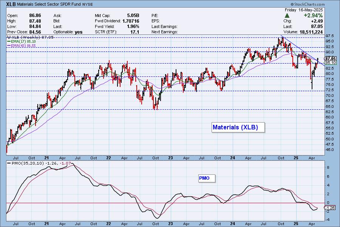This screenshot has height=227, width=340.
Task: Click the Mkt Cap value 5.05B
Action: (133, 16)
